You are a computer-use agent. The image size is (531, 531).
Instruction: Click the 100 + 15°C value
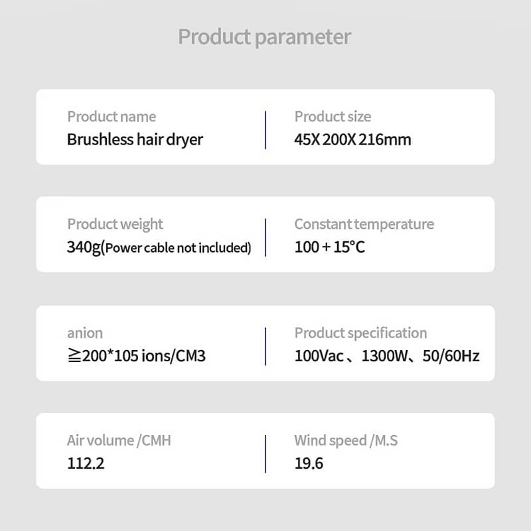click(329, 247)
